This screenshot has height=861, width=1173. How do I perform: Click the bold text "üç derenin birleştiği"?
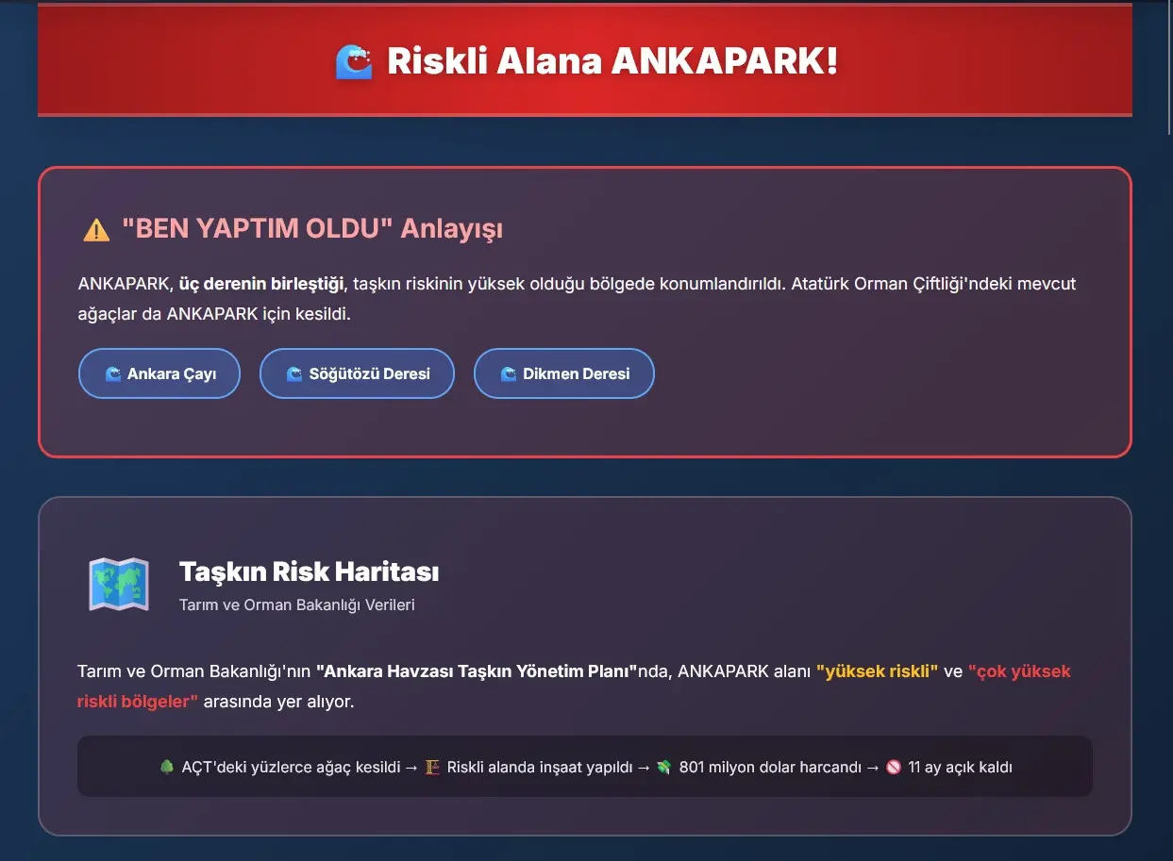263,284
